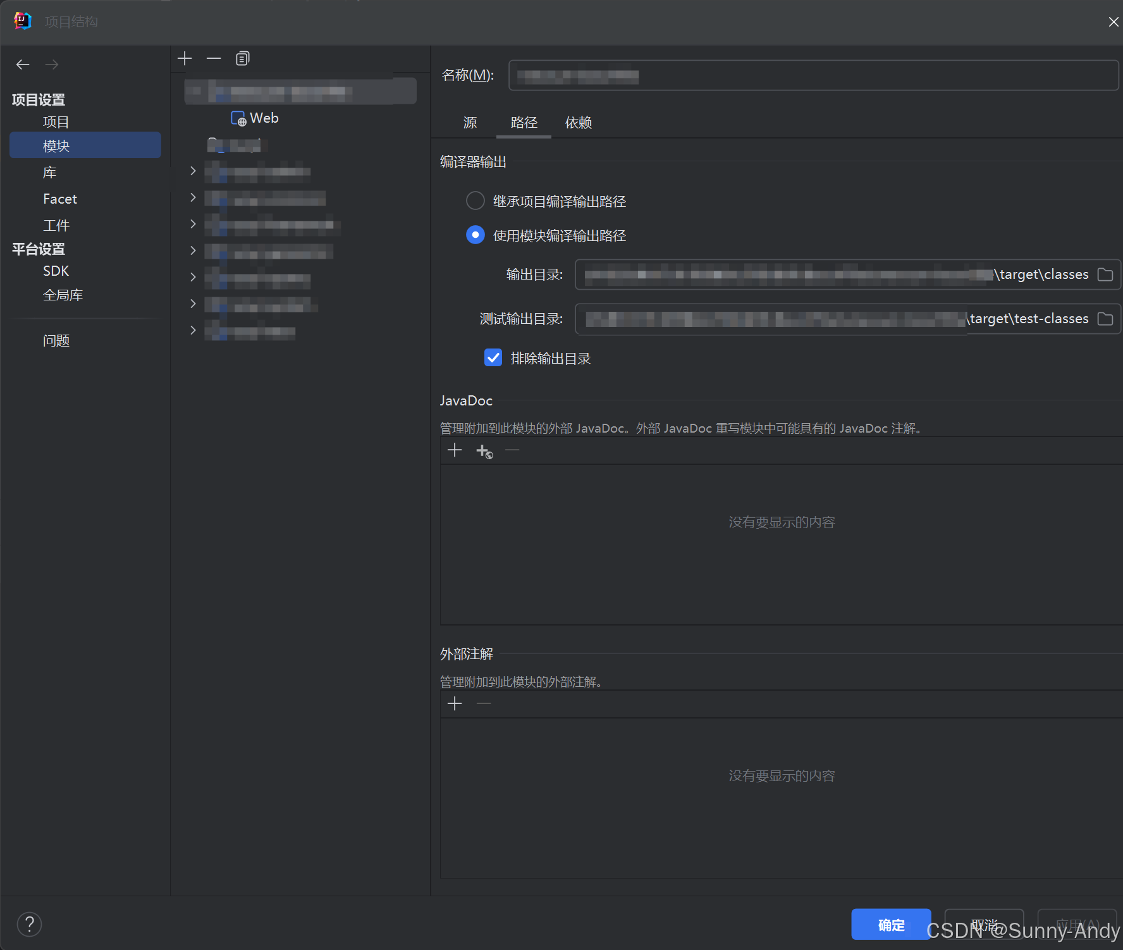Select 使用模块编译输出路径 radio button

475,235
